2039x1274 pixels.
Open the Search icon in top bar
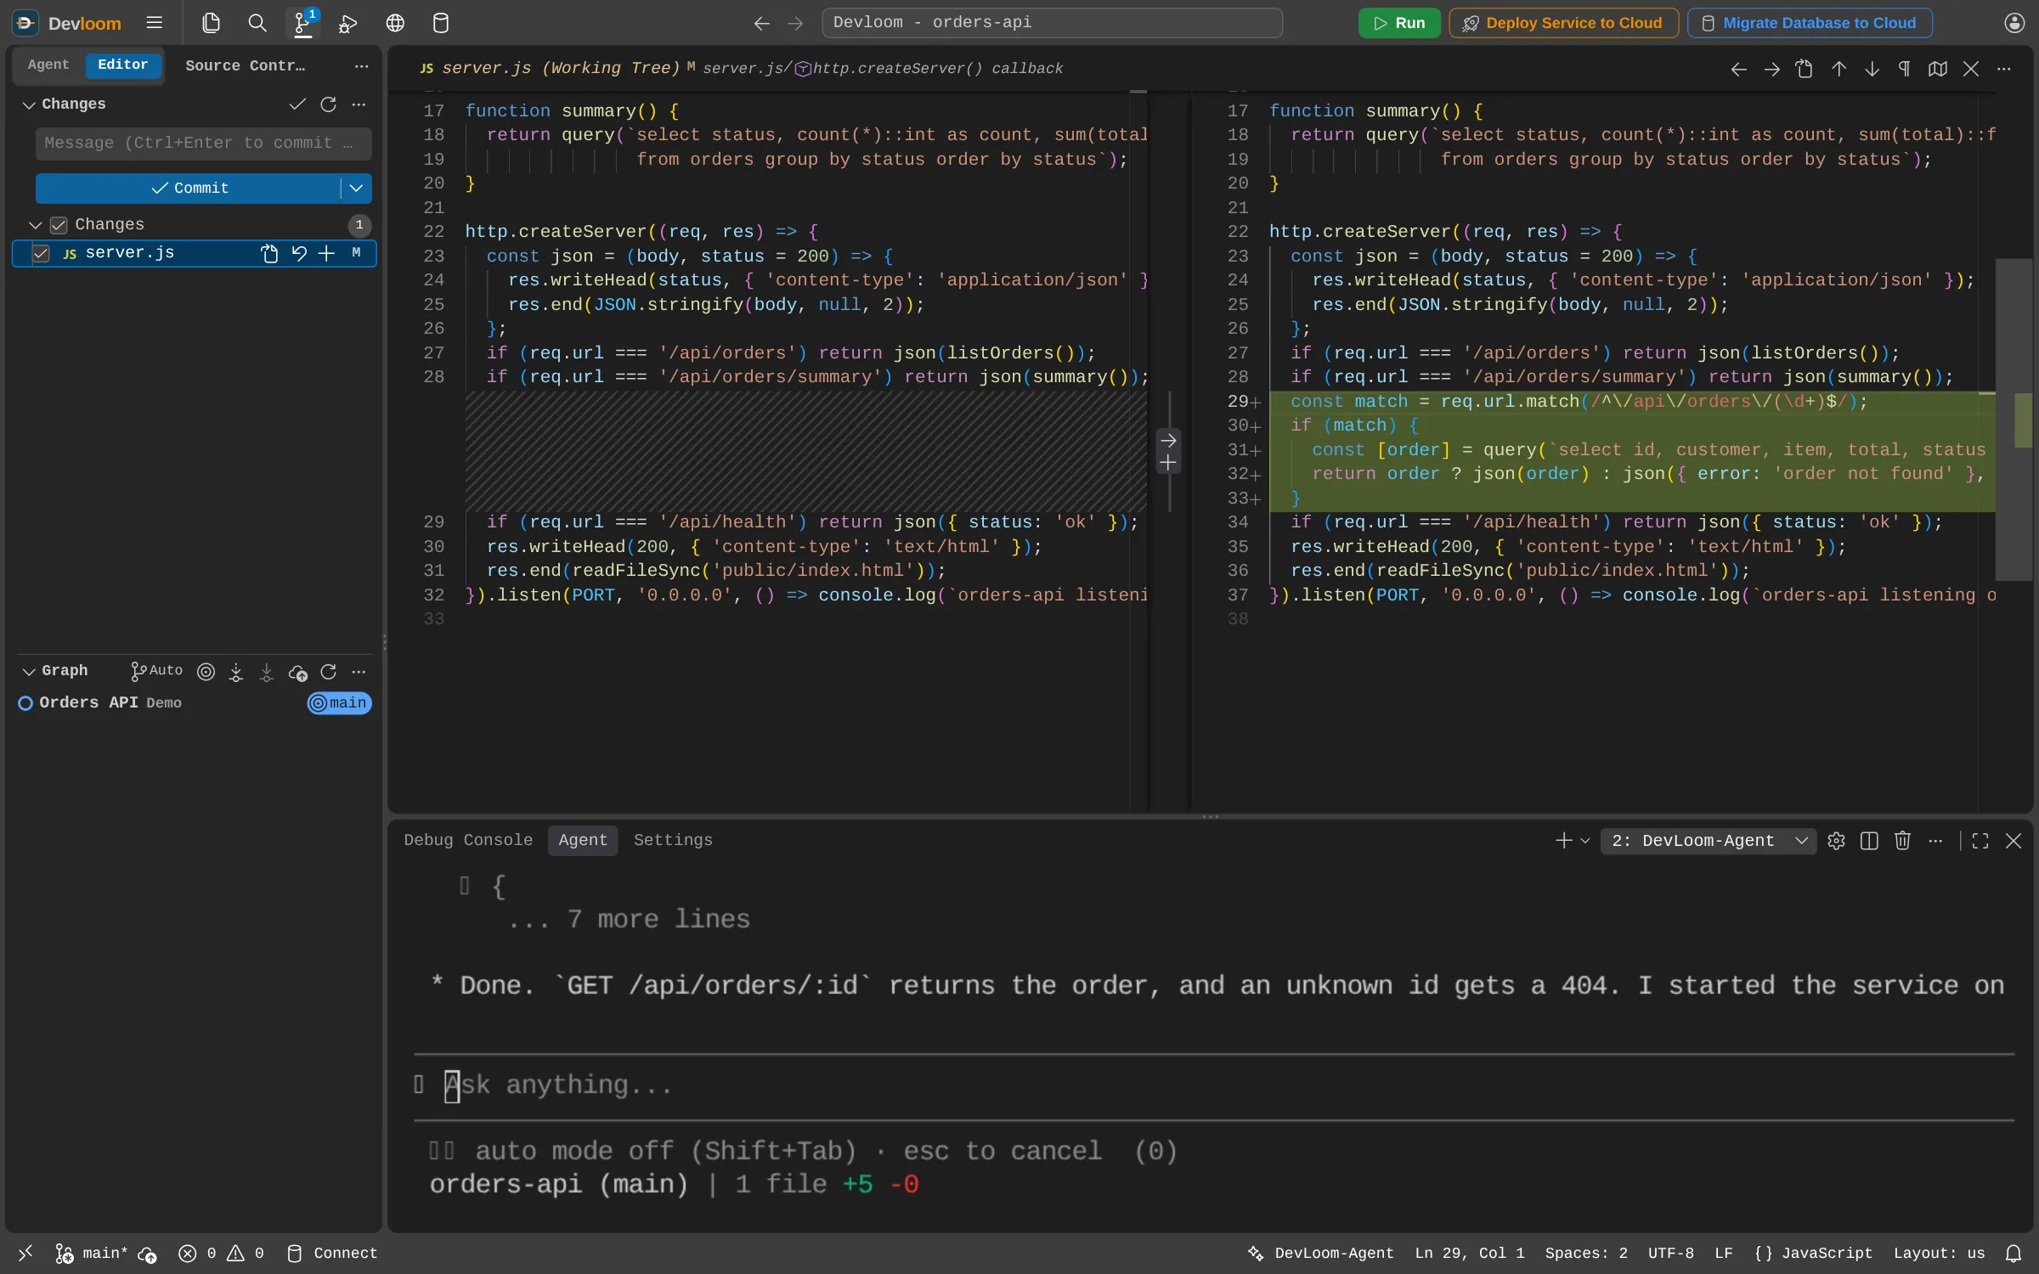click(257, 23)
